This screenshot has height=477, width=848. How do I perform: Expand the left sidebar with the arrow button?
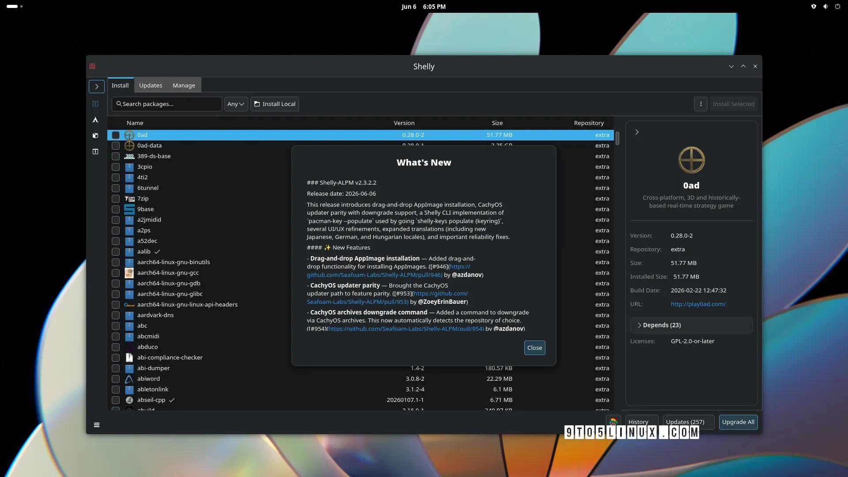coord(97,87)
